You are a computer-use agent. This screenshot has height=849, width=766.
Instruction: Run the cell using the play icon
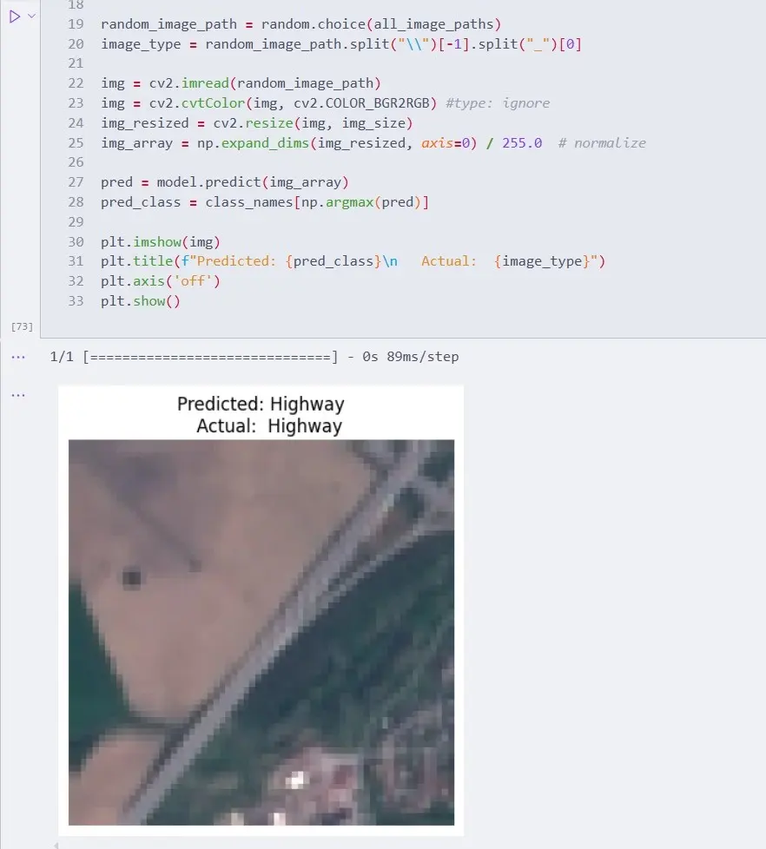14,15
